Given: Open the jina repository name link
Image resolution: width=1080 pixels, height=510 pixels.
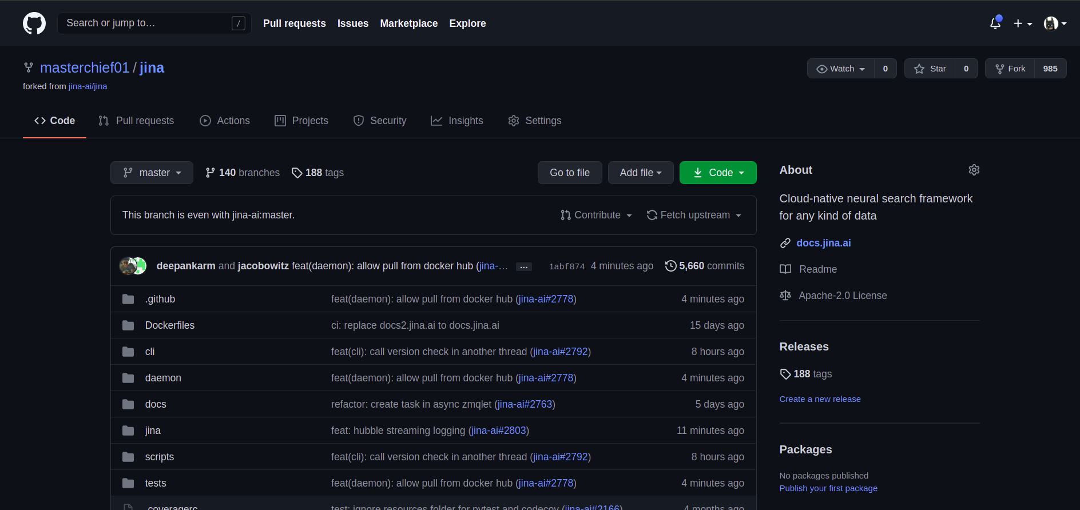Looking at the screenshot, I should pyautogui.click(x=152, y=67).
